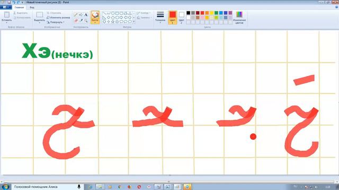The width and height of the screenshot is (339, 190).
Task: Click the Выделить selection rectangle icon
Action: click(x=40, y=15)
